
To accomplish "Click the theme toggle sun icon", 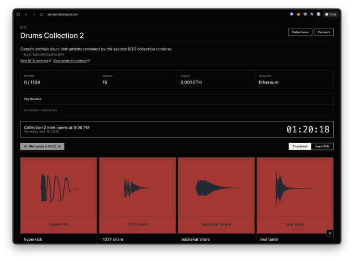I will 330,233.
